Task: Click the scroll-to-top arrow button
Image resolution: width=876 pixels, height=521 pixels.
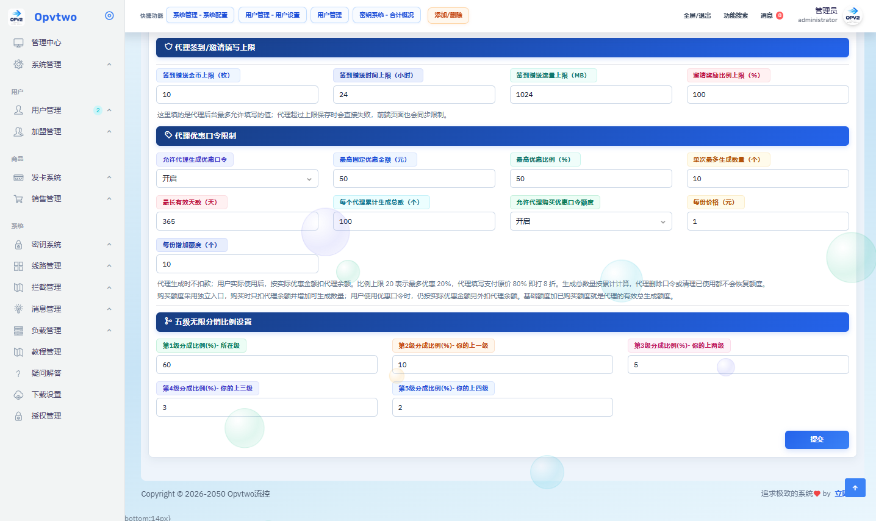Action: (x=855, y=487)
